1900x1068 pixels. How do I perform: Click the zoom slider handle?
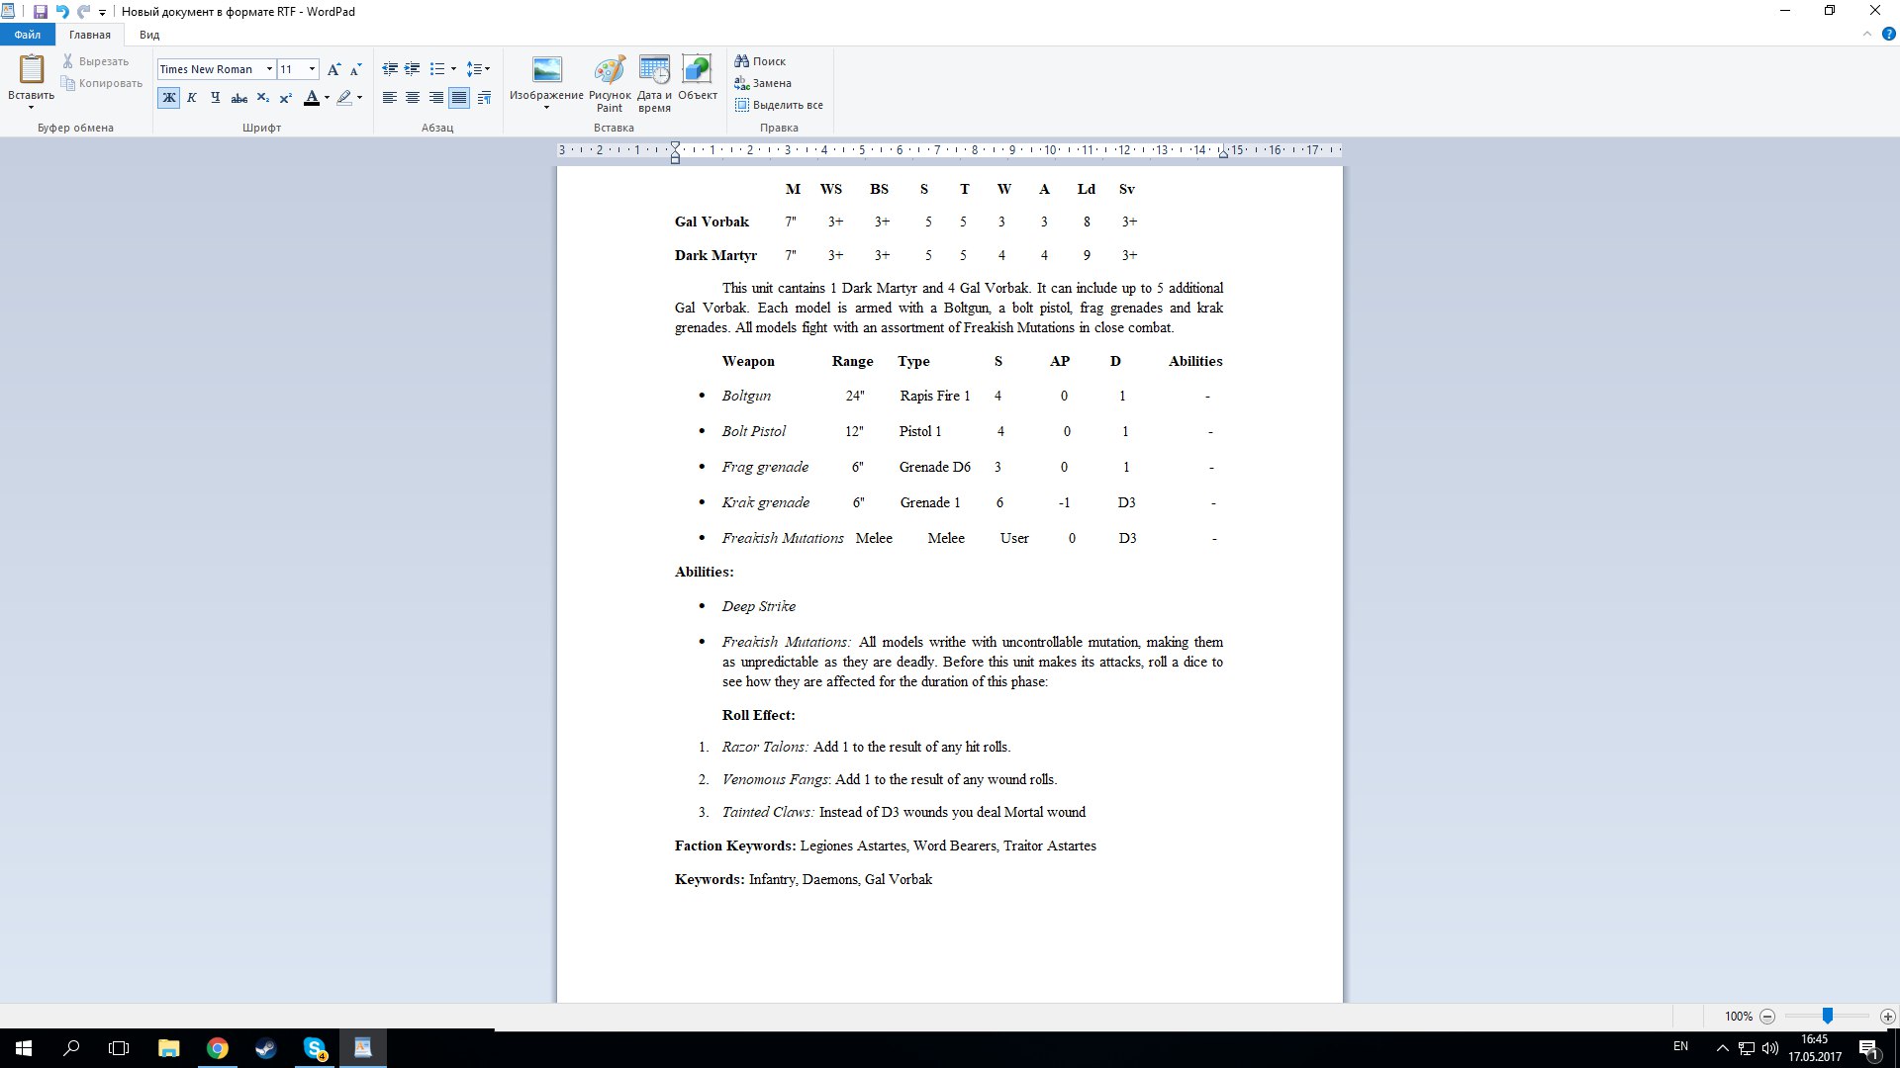[x=1828, y=1016]
